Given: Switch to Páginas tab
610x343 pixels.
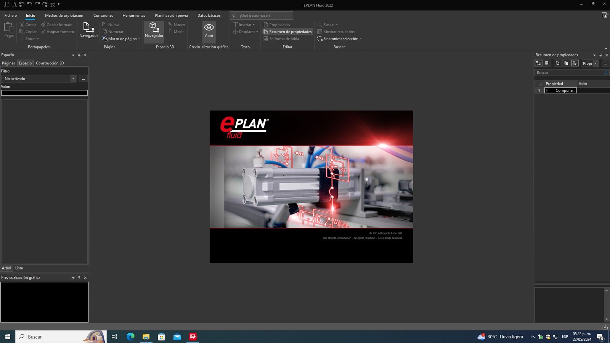Looking at the screenshot, I should tap(8, 63).
